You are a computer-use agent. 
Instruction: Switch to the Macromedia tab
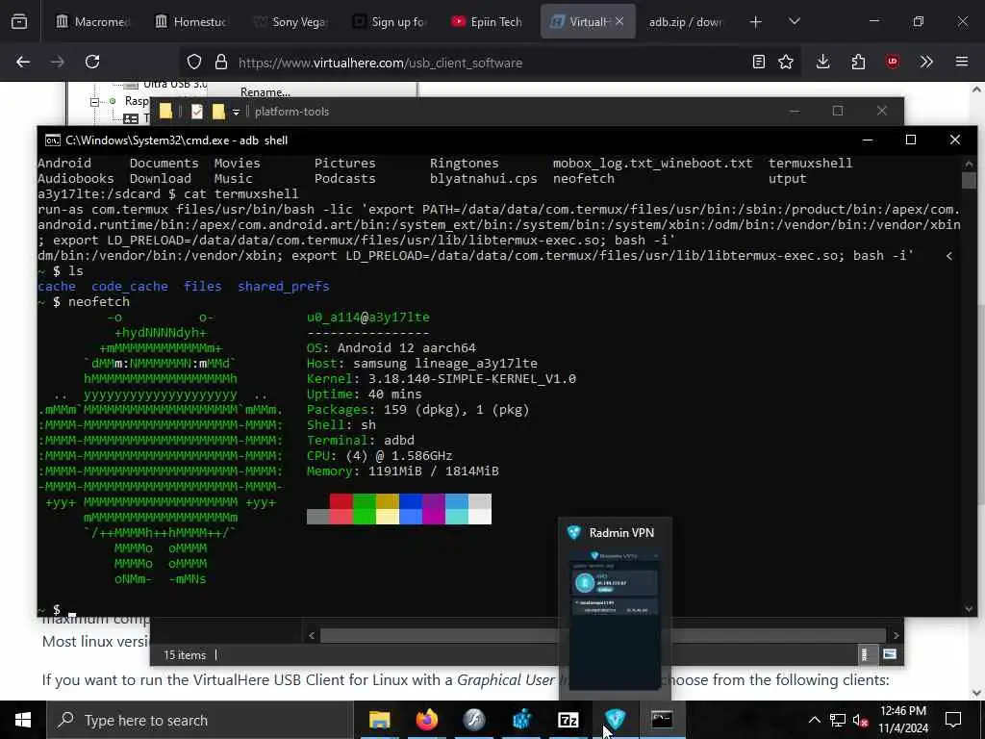[x=92, y=22]
